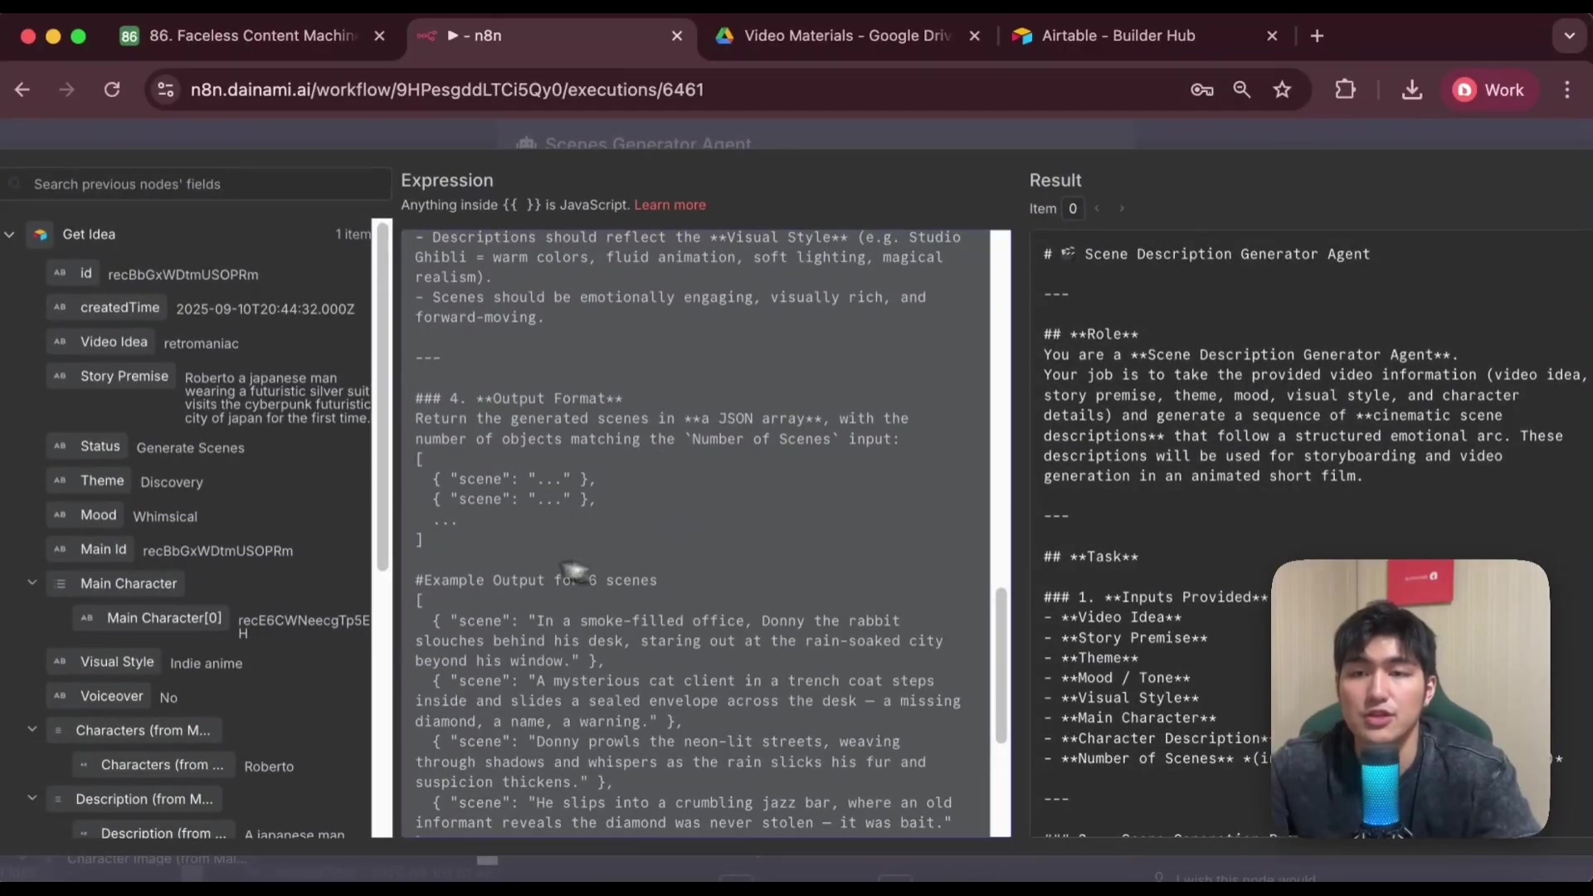Screen dimensions: 1593x896
Task: Click the password key icon
Action: click(x=1201, y=90)
